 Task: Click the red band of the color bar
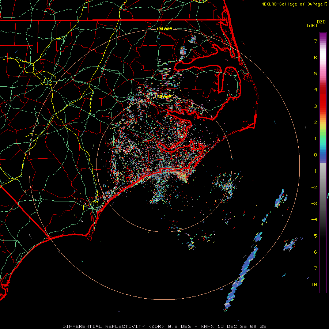[x=323, y=99]
